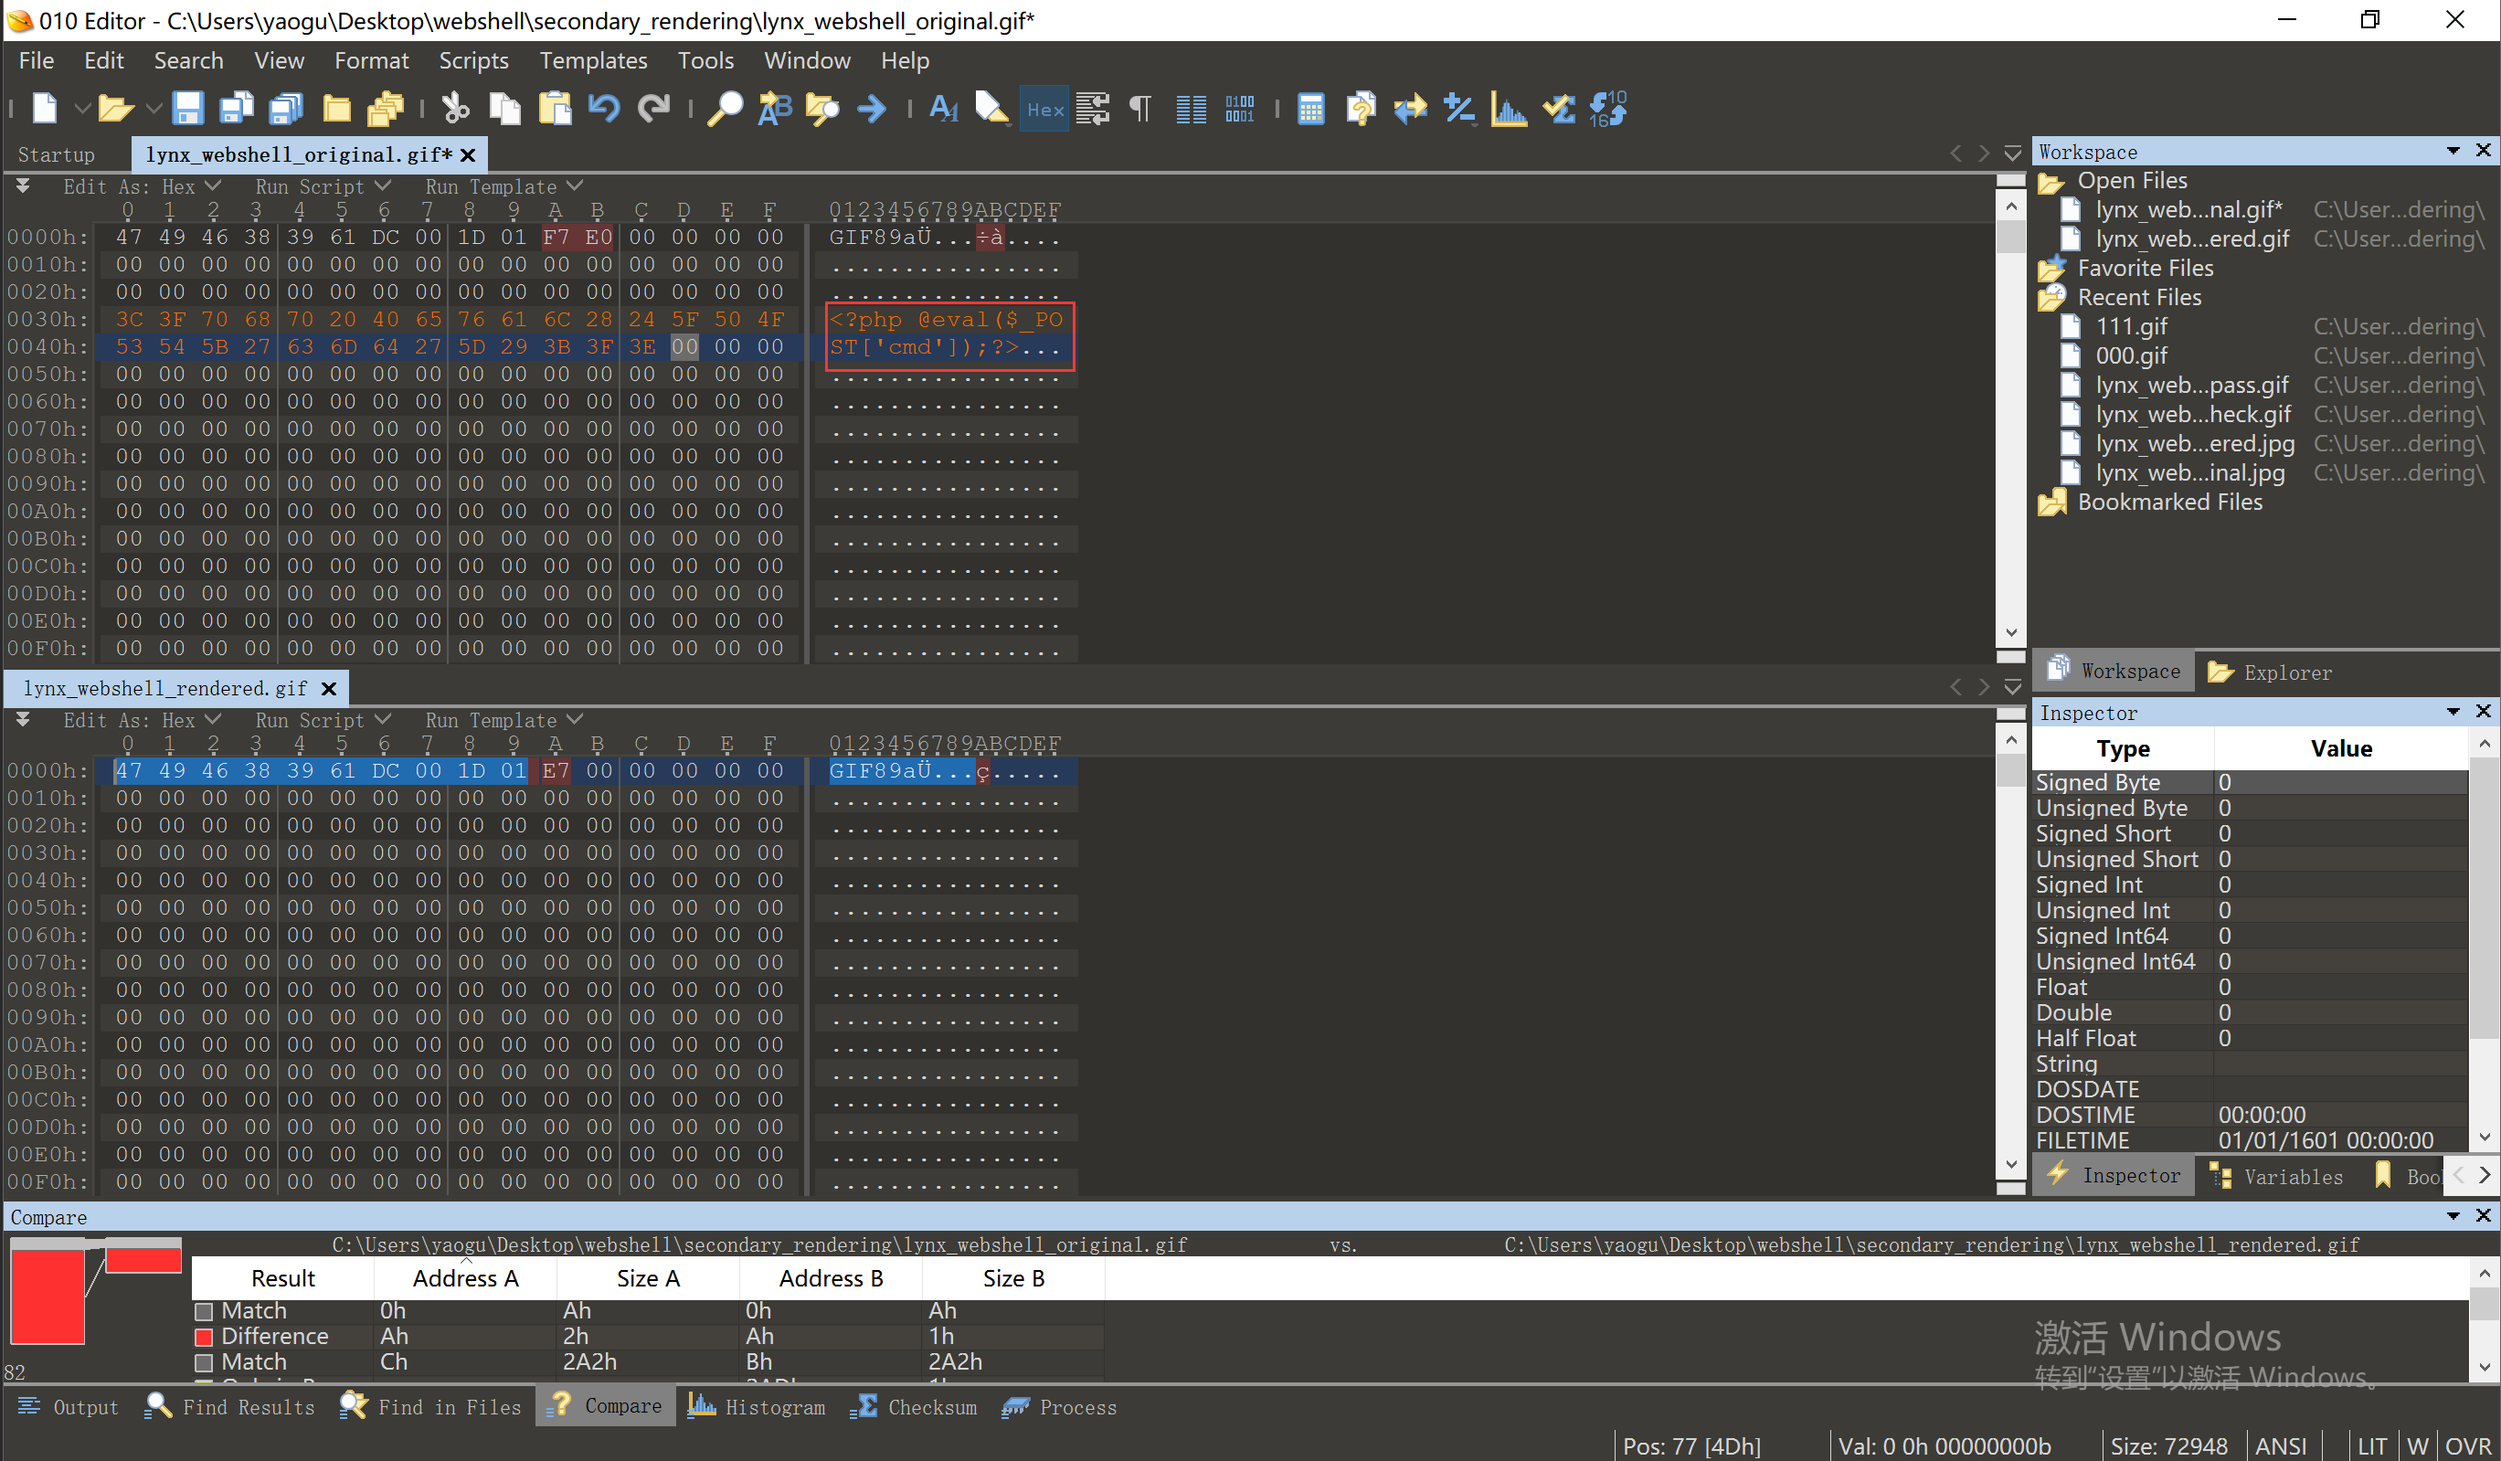Open the dropdown arrow beside the New file icon

coord(82,108)
